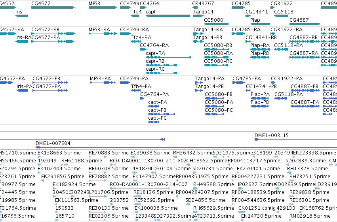Select the 203752 feature label
The image size is (337, 222).
(120, 200)
